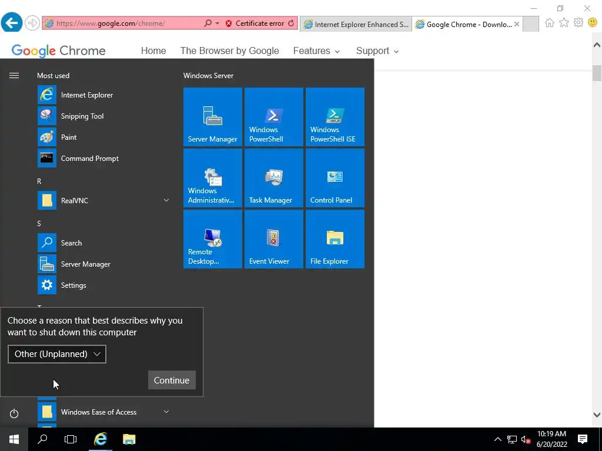
Task: Click the forward navigation button
Action: point(32,23)
